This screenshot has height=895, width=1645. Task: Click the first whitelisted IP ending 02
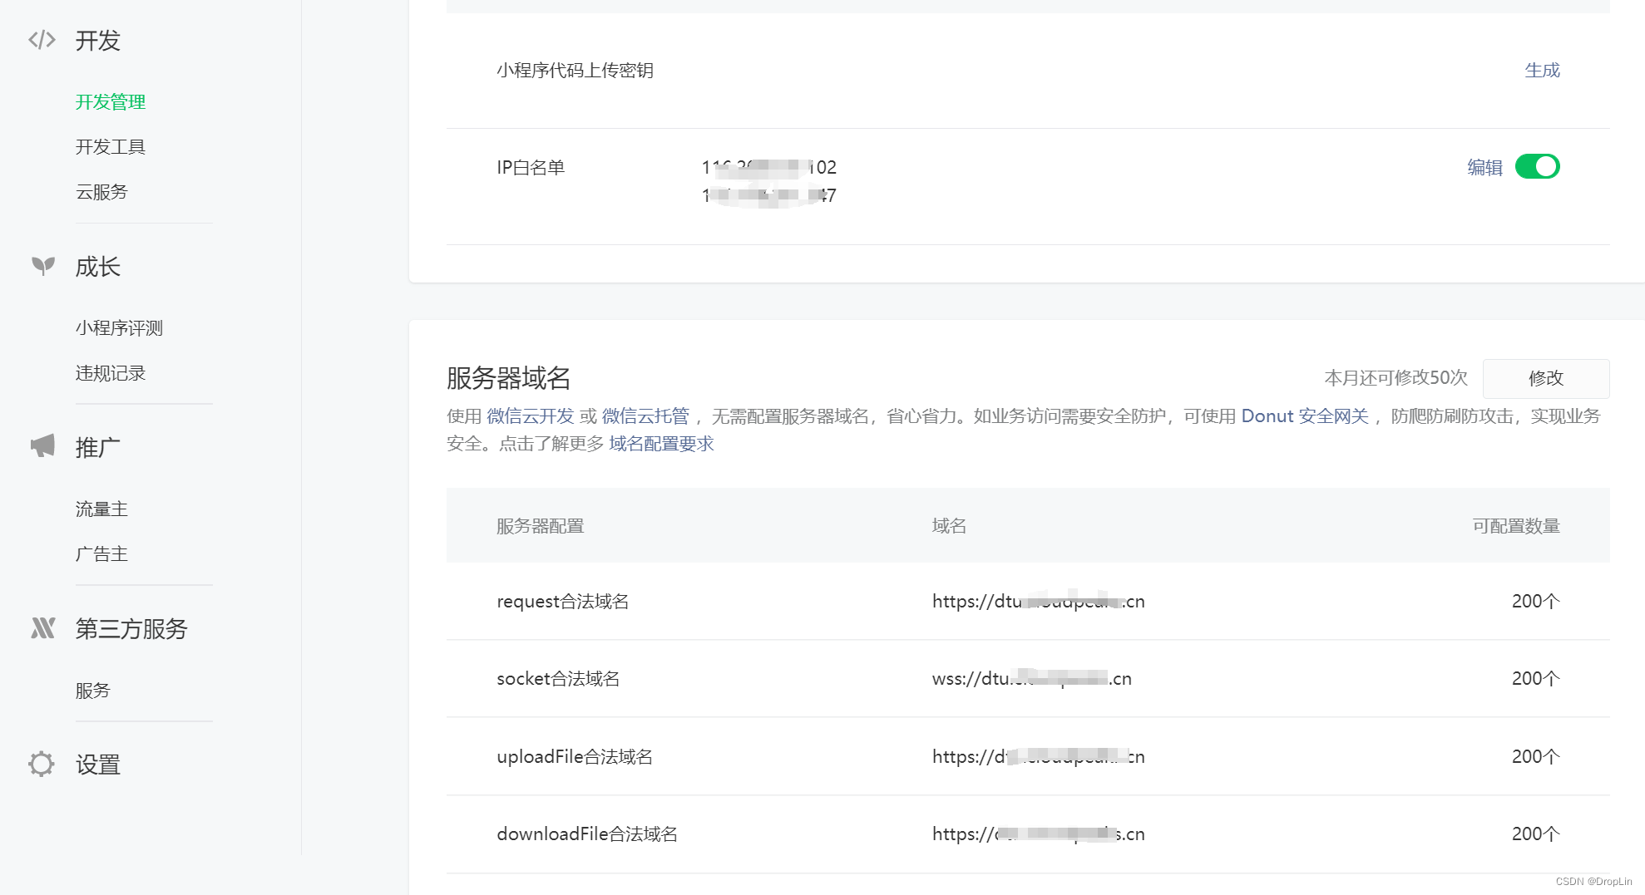click(769, 168)
